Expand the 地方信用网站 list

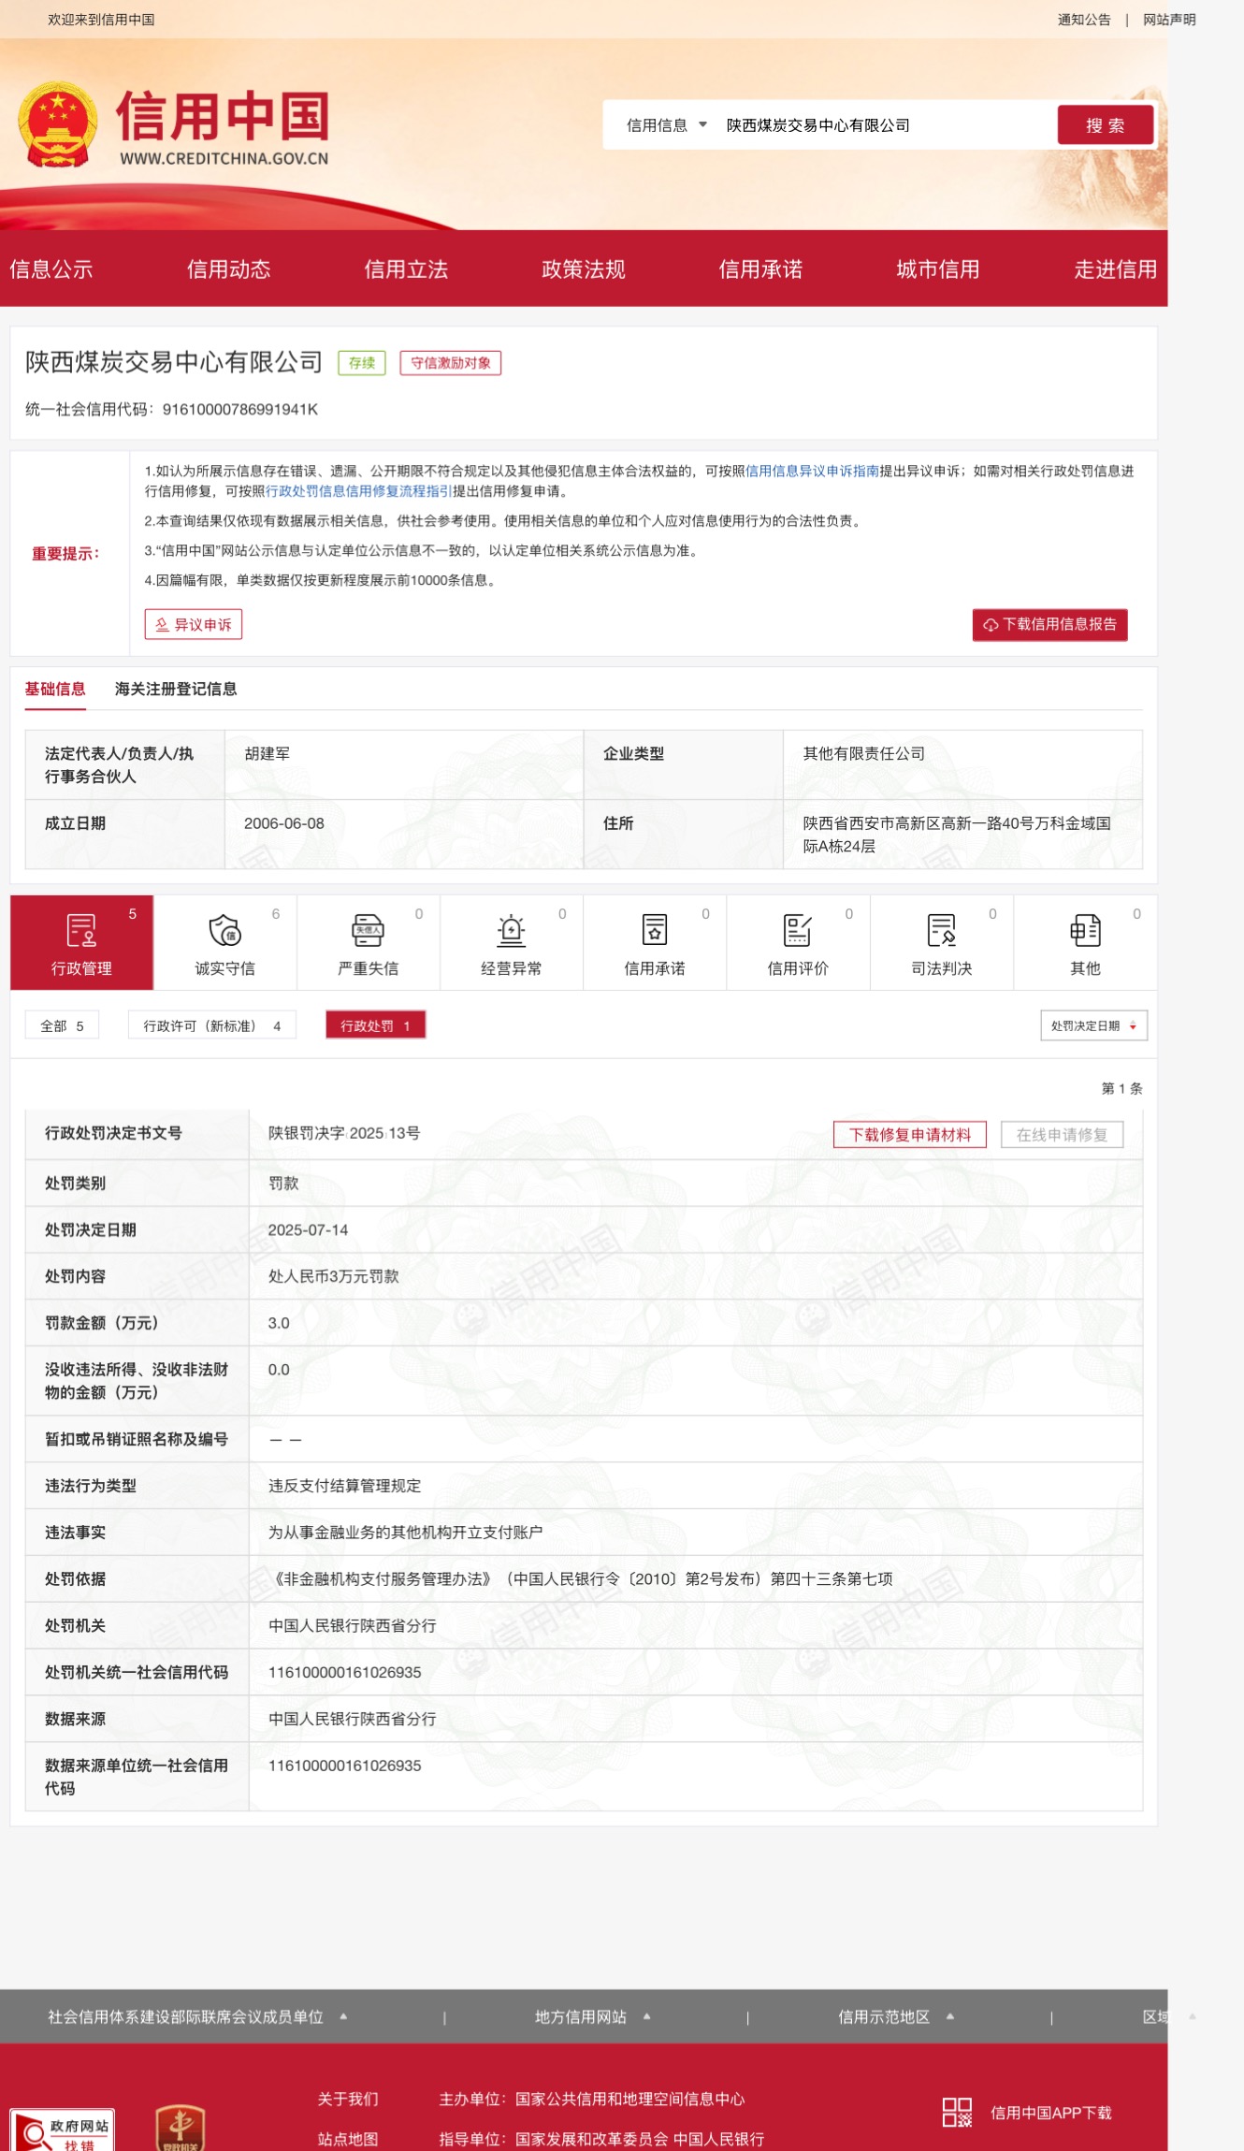tap(592, 2016)
